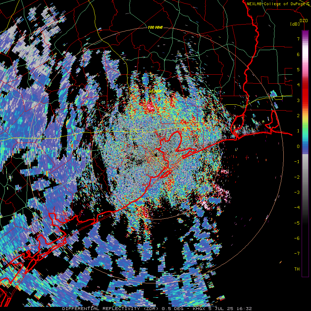The width and height of the screenshot is (311, 311).
Task: Click the 5 value on color scale
Action: 298,69
